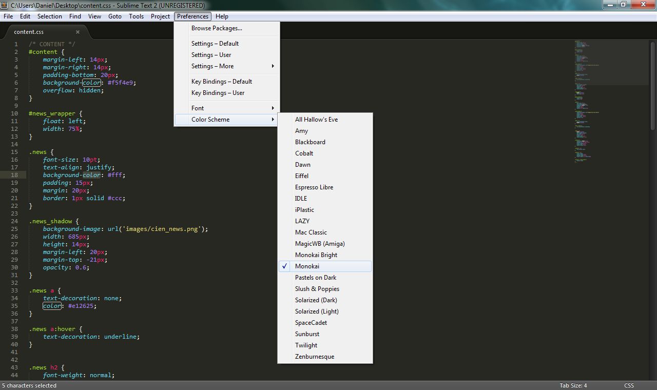The width and height of the screenshot is (657, 390).
Task: Choose the Dawn color scheme
Action: click(x=325, y=165)
